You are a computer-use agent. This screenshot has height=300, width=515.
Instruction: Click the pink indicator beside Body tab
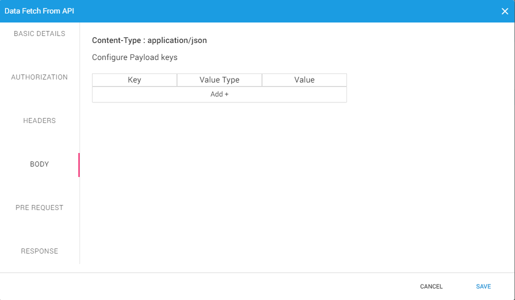pyautogui.click(x=78, y=165)
